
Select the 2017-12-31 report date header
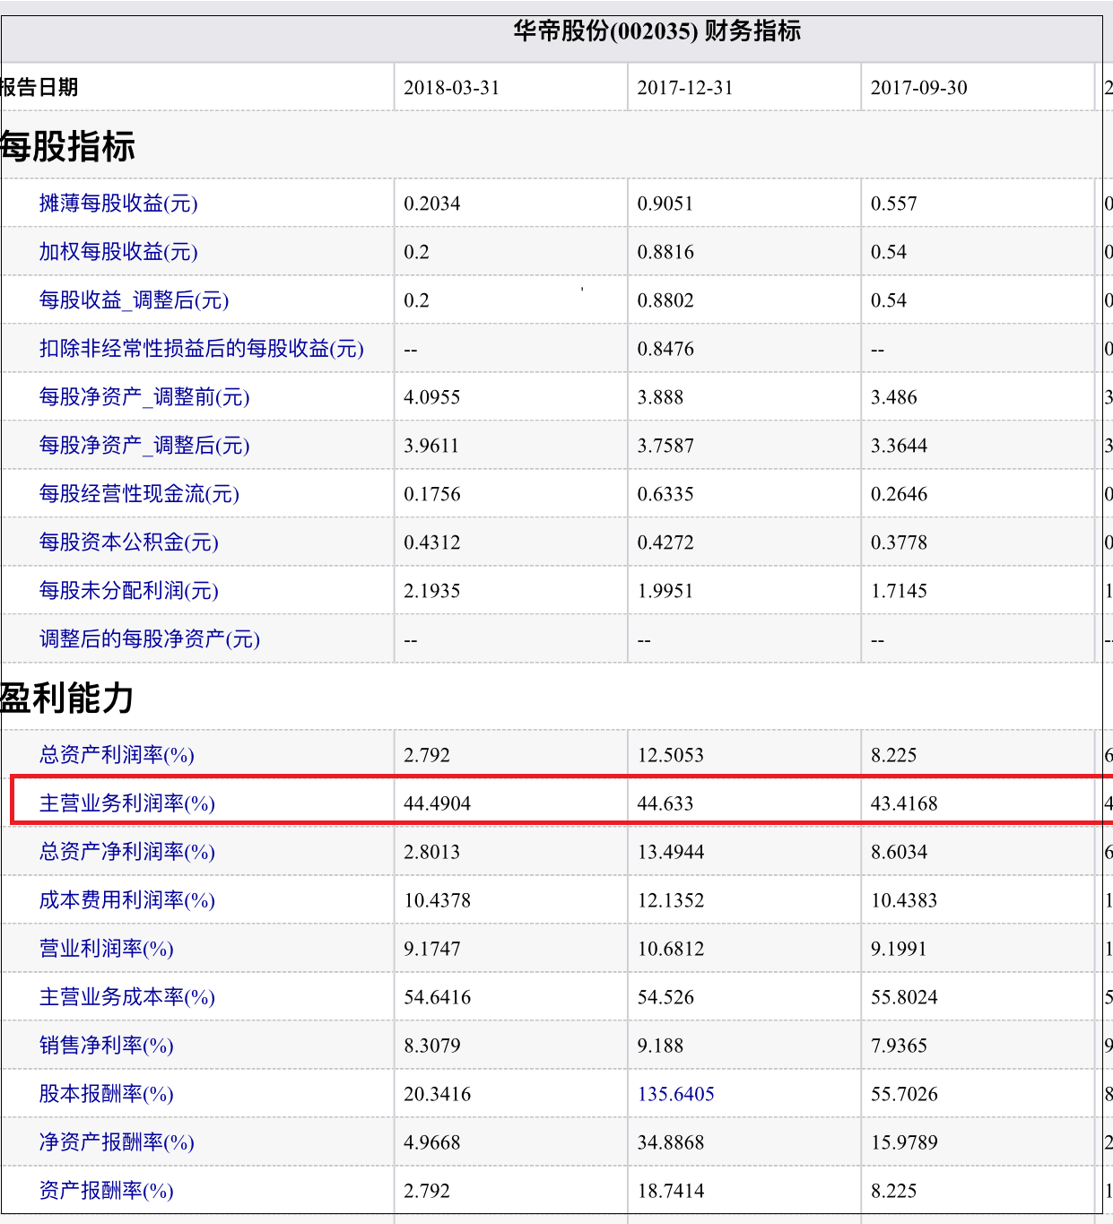(685, 88)
